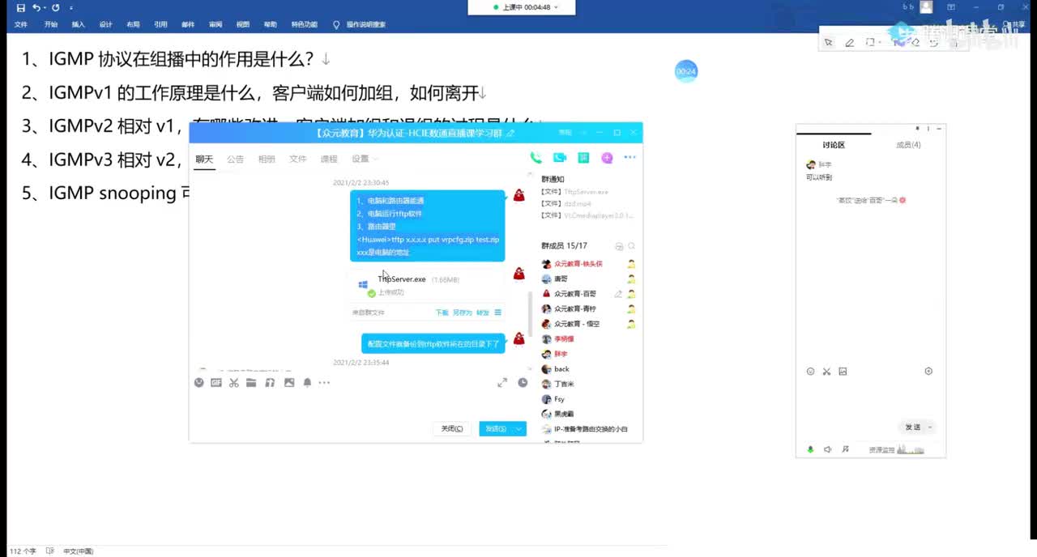The height and width of the screenshot is (557, 1037).
Task: Open the Word 布局 ribbon tab
Action: point(133,24)
